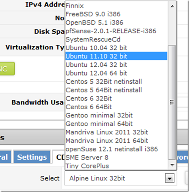Select Mandriva Linux 2011 32bit
The height and width of the screenshot is (192, 189).
[x=116, y=132]
